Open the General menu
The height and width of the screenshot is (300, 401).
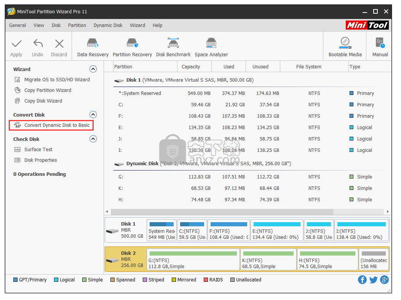pyautogui.click(x=18, y=25)
